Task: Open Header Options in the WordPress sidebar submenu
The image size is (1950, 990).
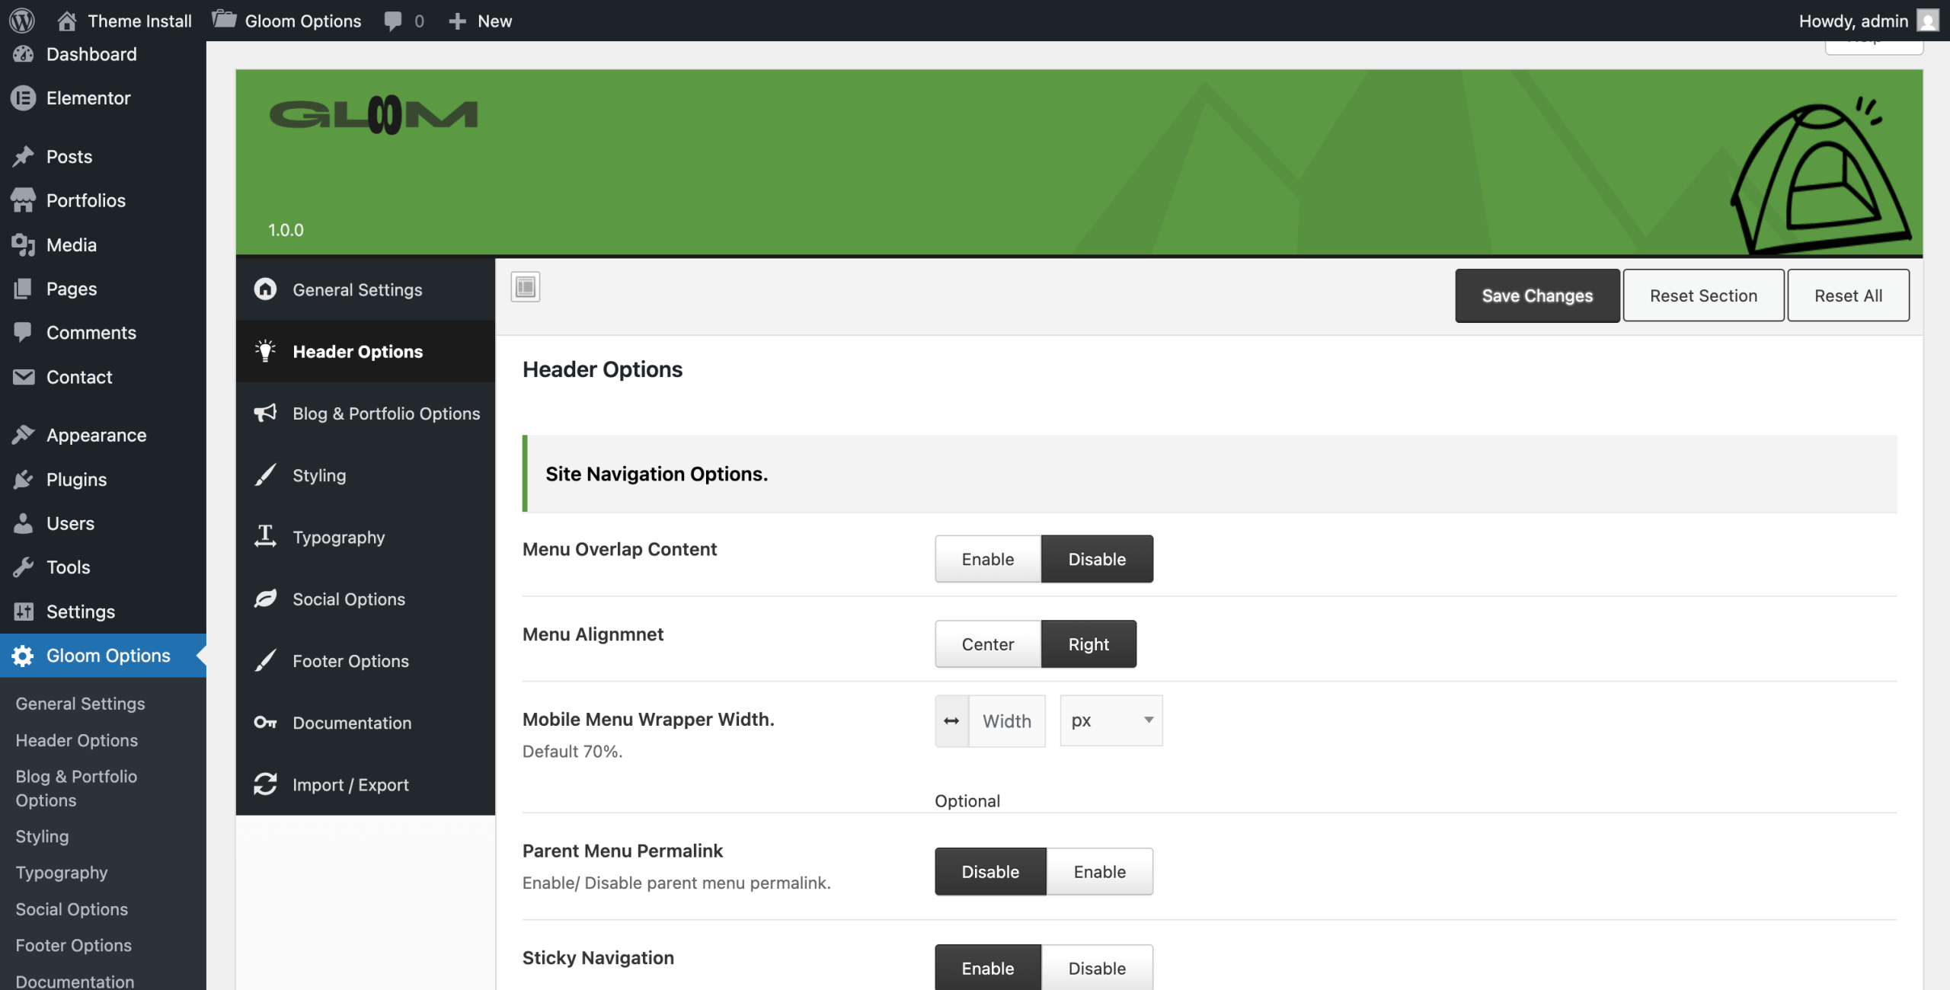Action: [77, 740]
